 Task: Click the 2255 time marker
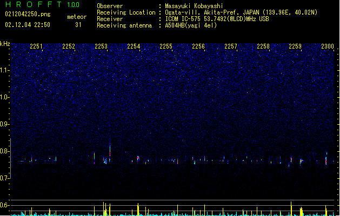click(166, 46)
